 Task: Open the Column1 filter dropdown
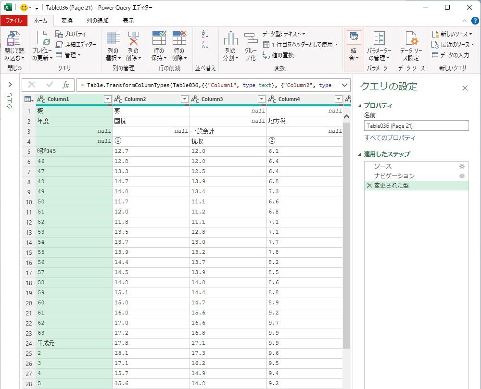coord(108,99)
